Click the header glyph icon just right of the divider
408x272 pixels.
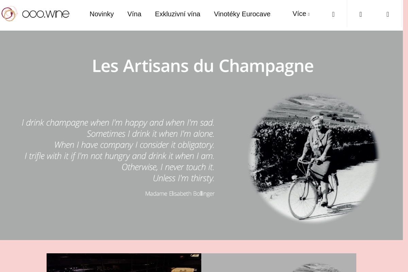click(360, 14)
